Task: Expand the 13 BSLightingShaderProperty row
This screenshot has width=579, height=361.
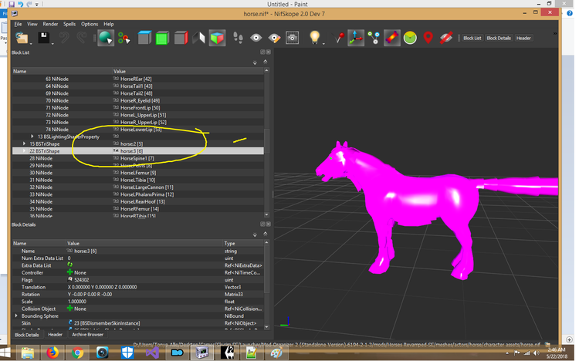Action: (32, 137)
